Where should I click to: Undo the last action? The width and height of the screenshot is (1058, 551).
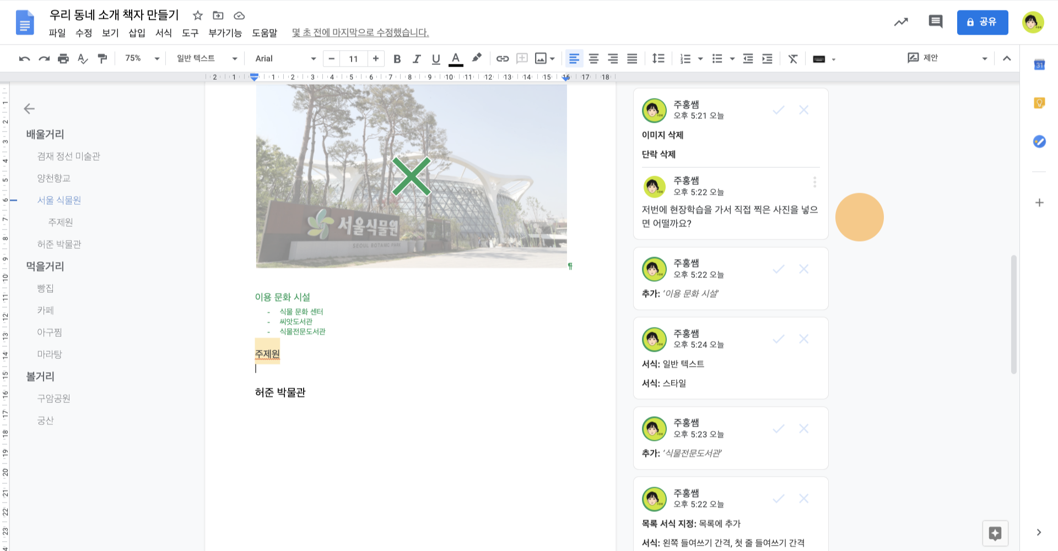(24, 58)
